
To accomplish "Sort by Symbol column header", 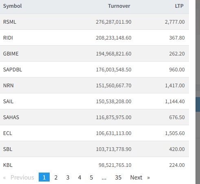I will point(13,6).
